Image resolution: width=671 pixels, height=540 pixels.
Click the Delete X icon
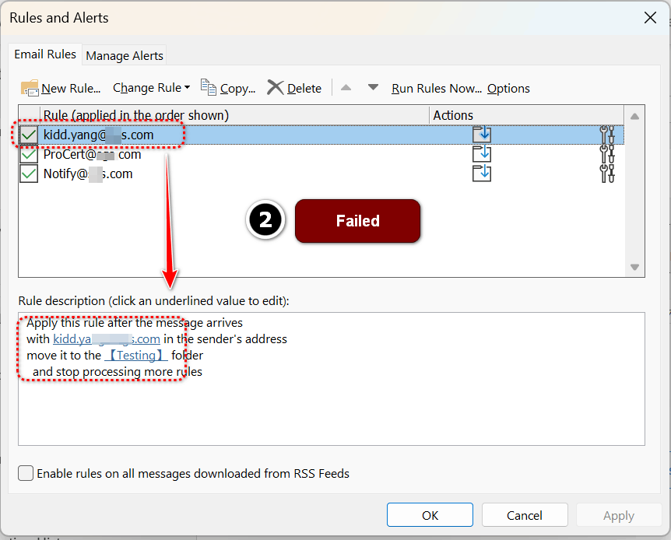[x=275, y=87]
